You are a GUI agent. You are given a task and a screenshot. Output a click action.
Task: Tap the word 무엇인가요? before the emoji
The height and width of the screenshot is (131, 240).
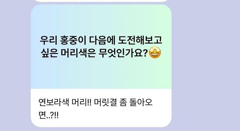tap(123, 53)
